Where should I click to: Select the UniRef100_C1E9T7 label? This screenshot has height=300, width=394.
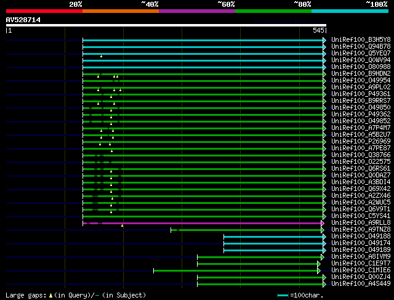pos(361,264)
